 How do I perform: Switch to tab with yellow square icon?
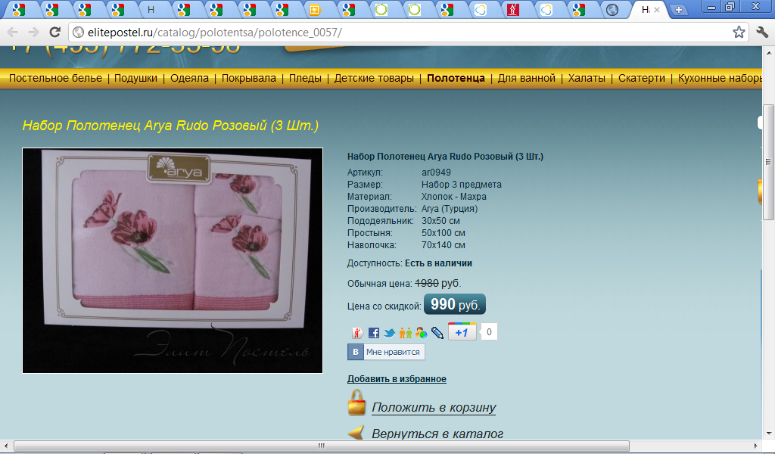[x=316, y=10]
